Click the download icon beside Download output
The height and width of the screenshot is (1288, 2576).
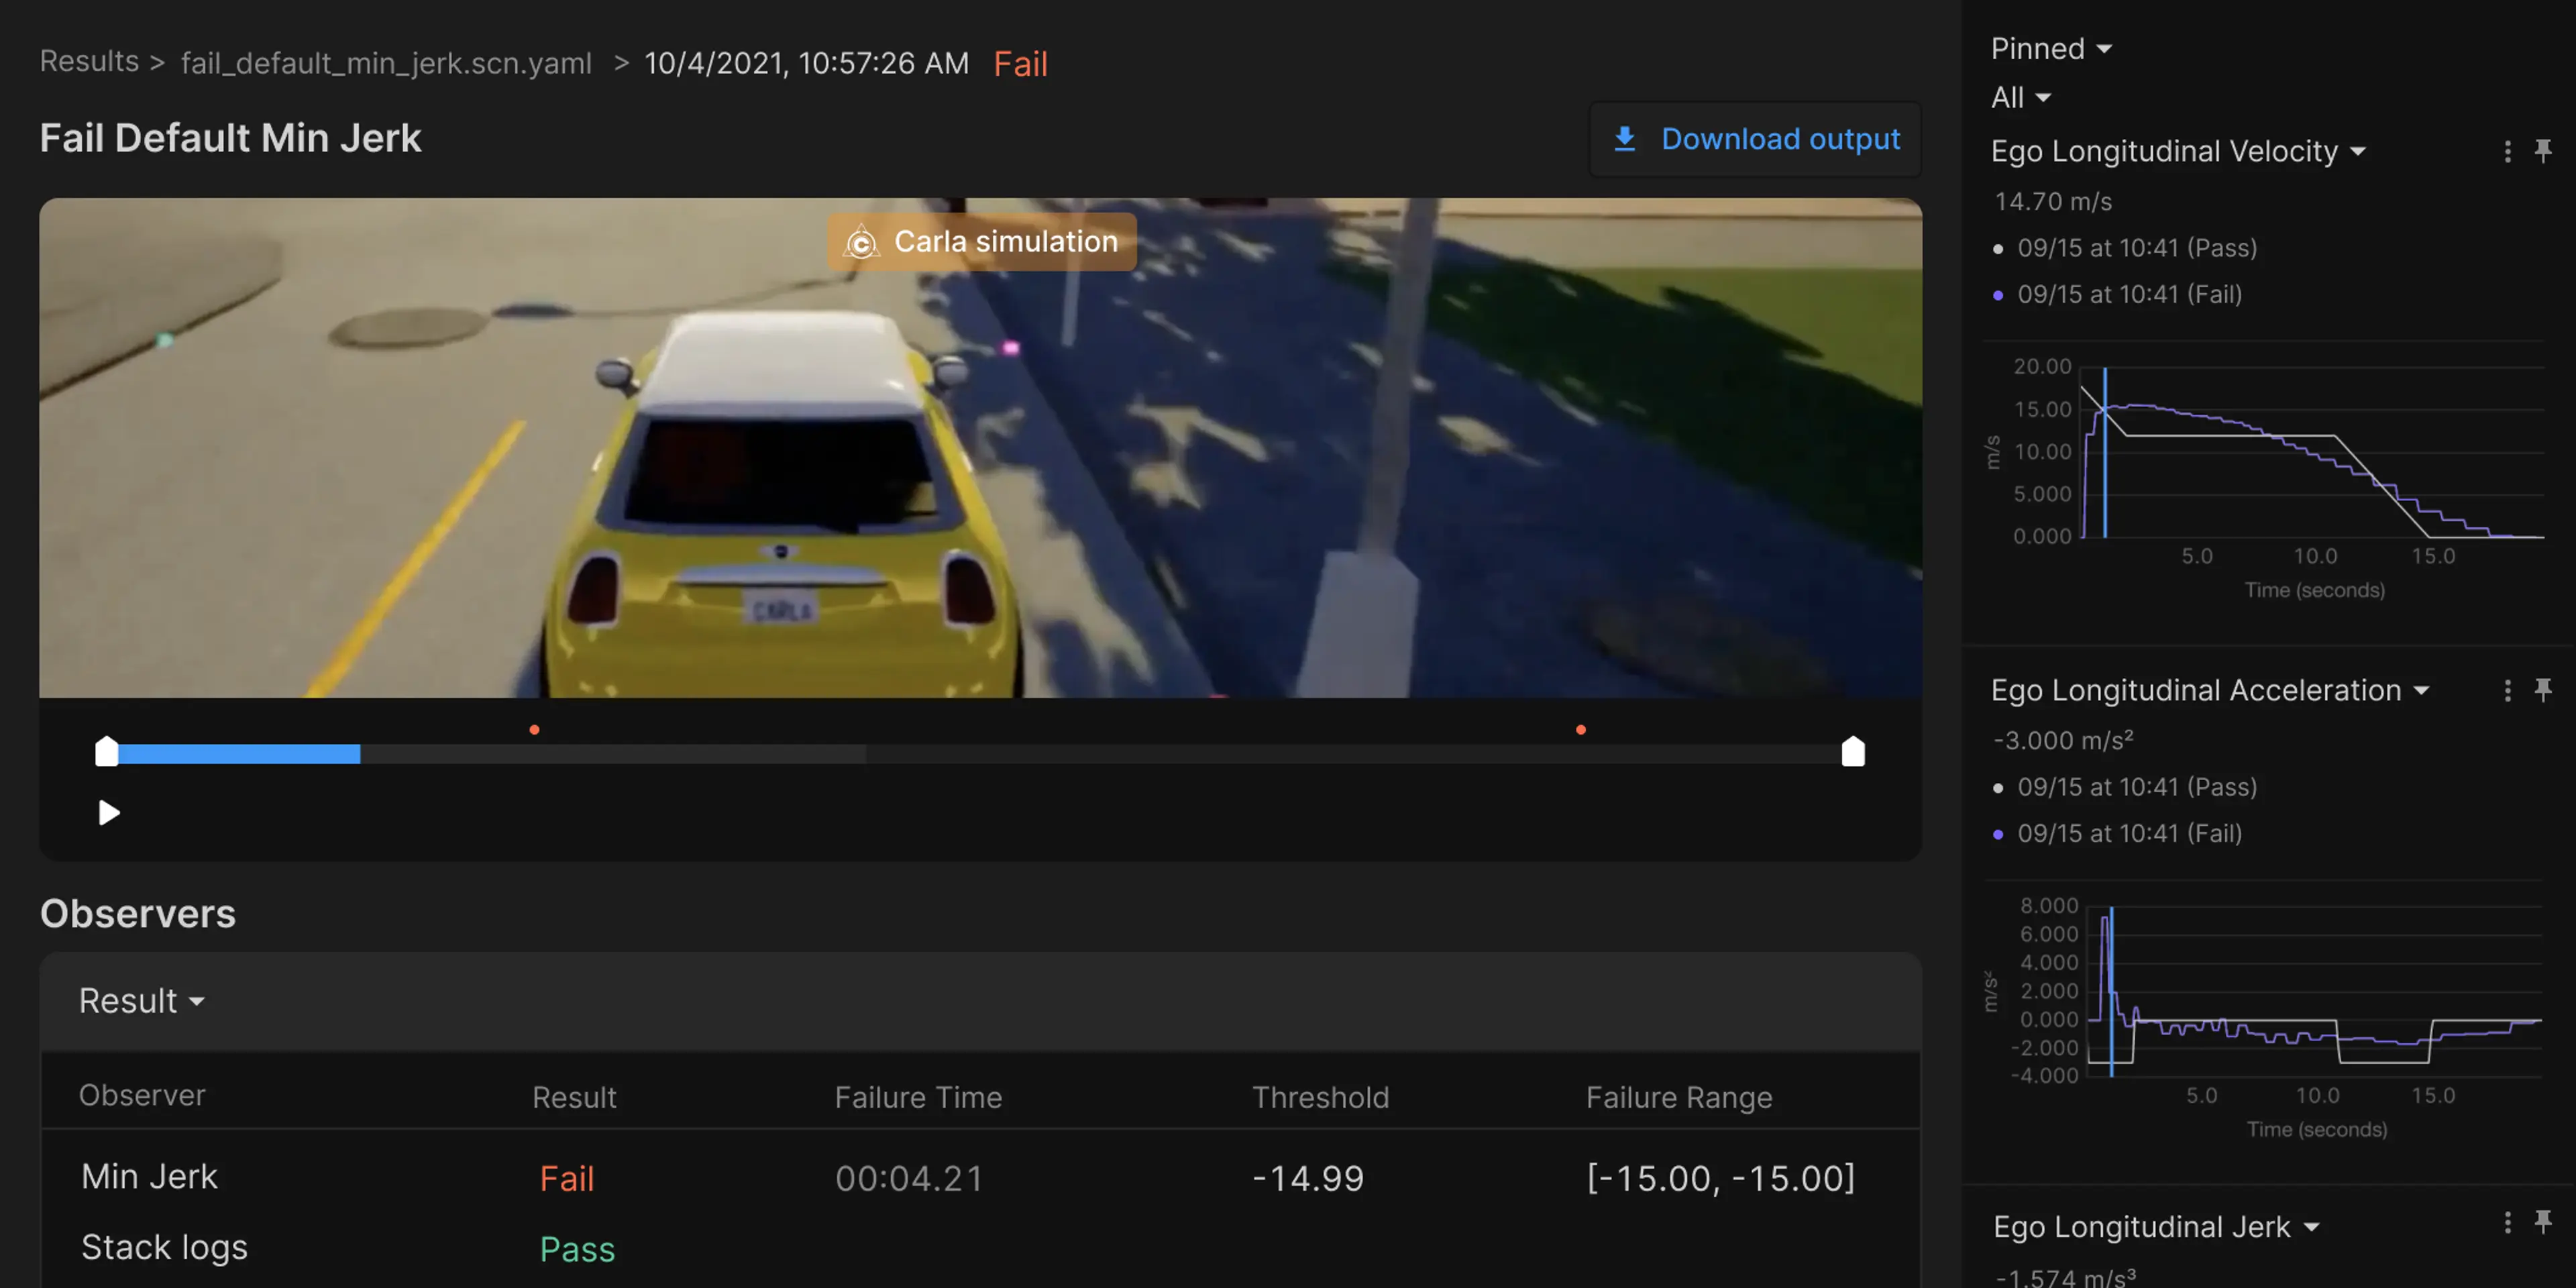pyautogui.click(x=1625, y=139)
